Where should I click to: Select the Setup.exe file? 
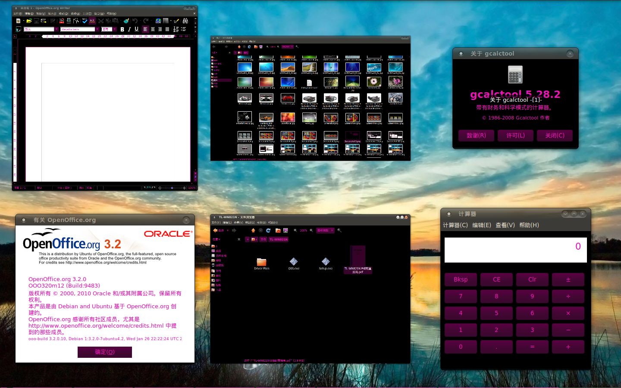326,264
